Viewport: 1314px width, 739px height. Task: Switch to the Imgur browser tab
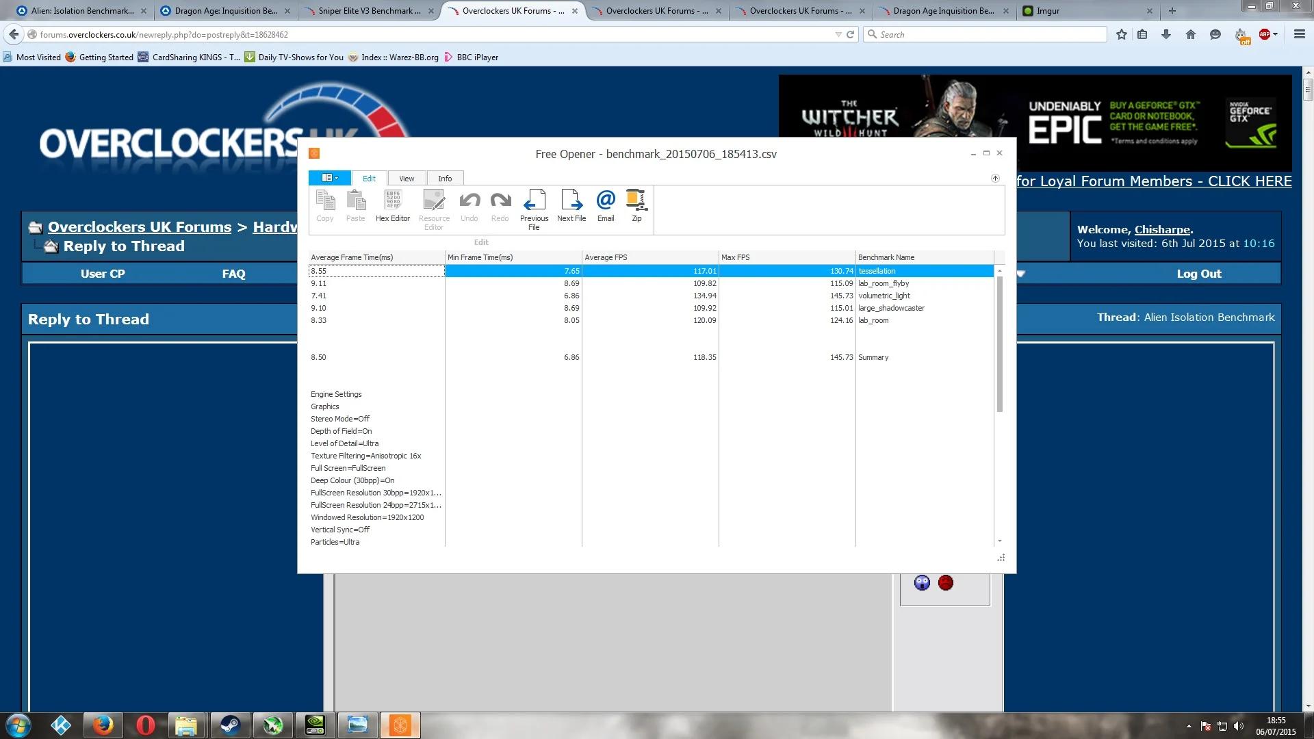click(1088, 11)
